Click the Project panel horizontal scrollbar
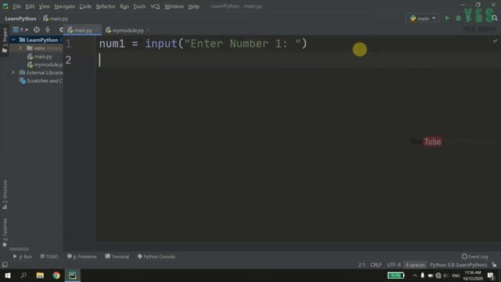Image resolution: width=501 pixels, height=282 pixels. (19, 249)
